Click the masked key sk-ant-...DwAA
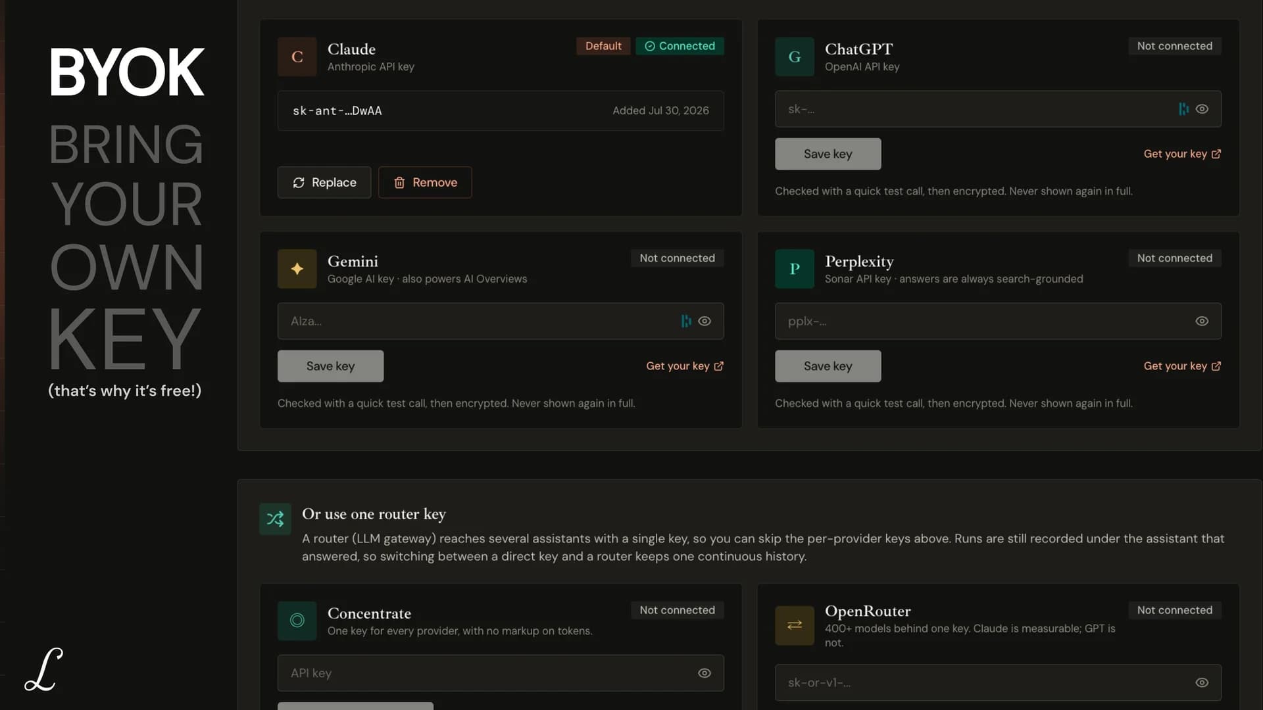 337,111
